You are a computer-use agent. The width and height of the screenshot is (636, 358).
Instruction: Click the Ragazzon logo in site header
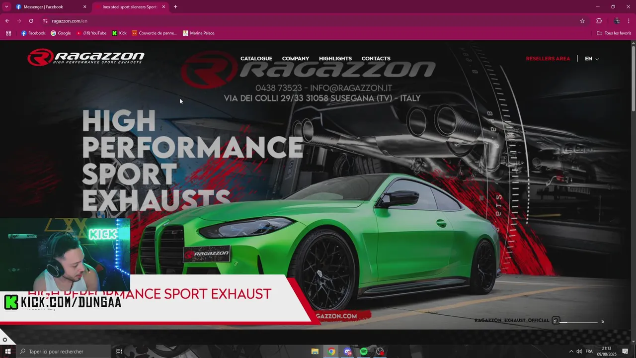coord(86,57)
